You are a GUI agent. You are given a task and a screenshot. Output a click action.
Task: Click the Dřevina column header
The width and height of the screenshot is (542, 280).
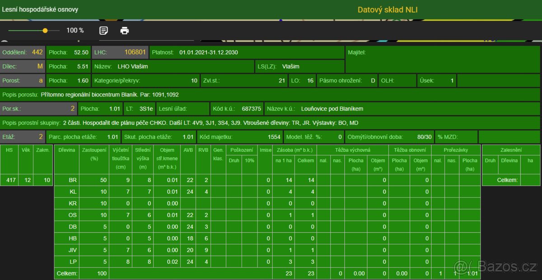[x=66, y=150]
